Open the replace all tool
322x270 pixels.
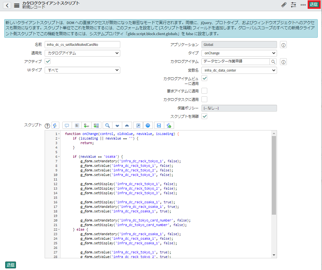(96, 126)
